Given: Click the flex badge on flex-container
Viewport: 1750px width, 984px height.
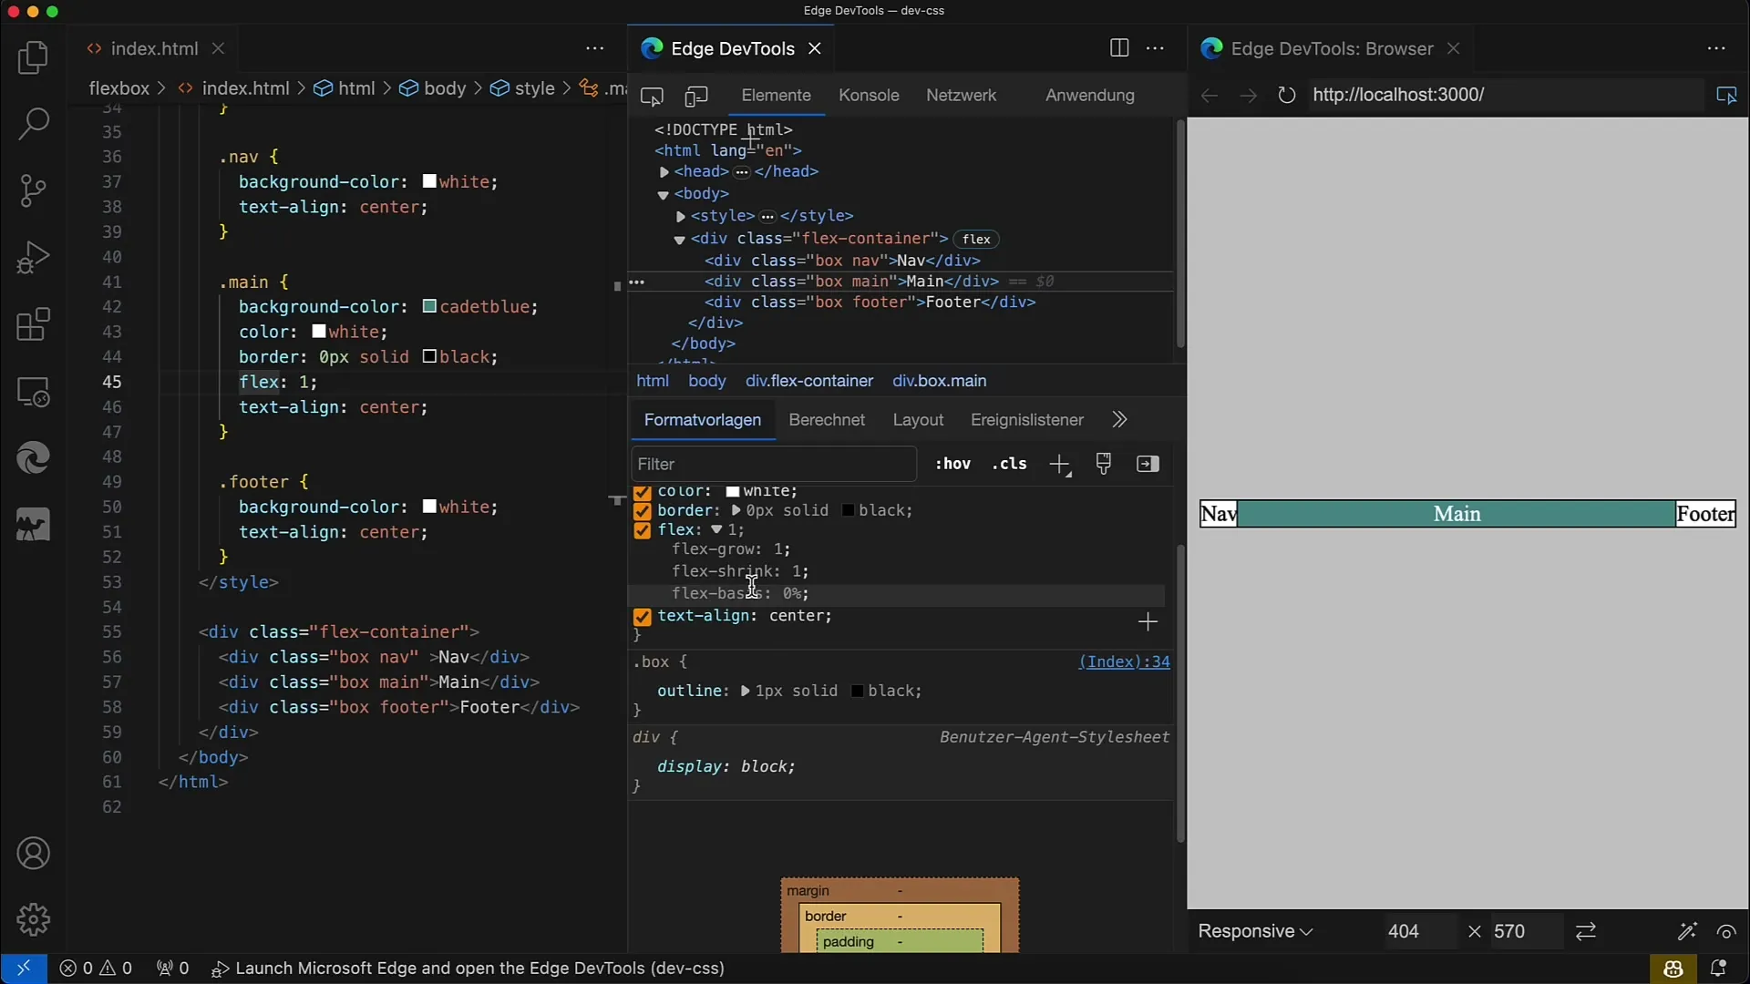Looking at the screenshot, I should [976, 240].
